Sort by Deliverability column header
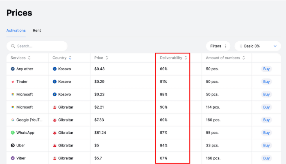The height and width of the screenshot is (164, 286). (x=186, y=58)
